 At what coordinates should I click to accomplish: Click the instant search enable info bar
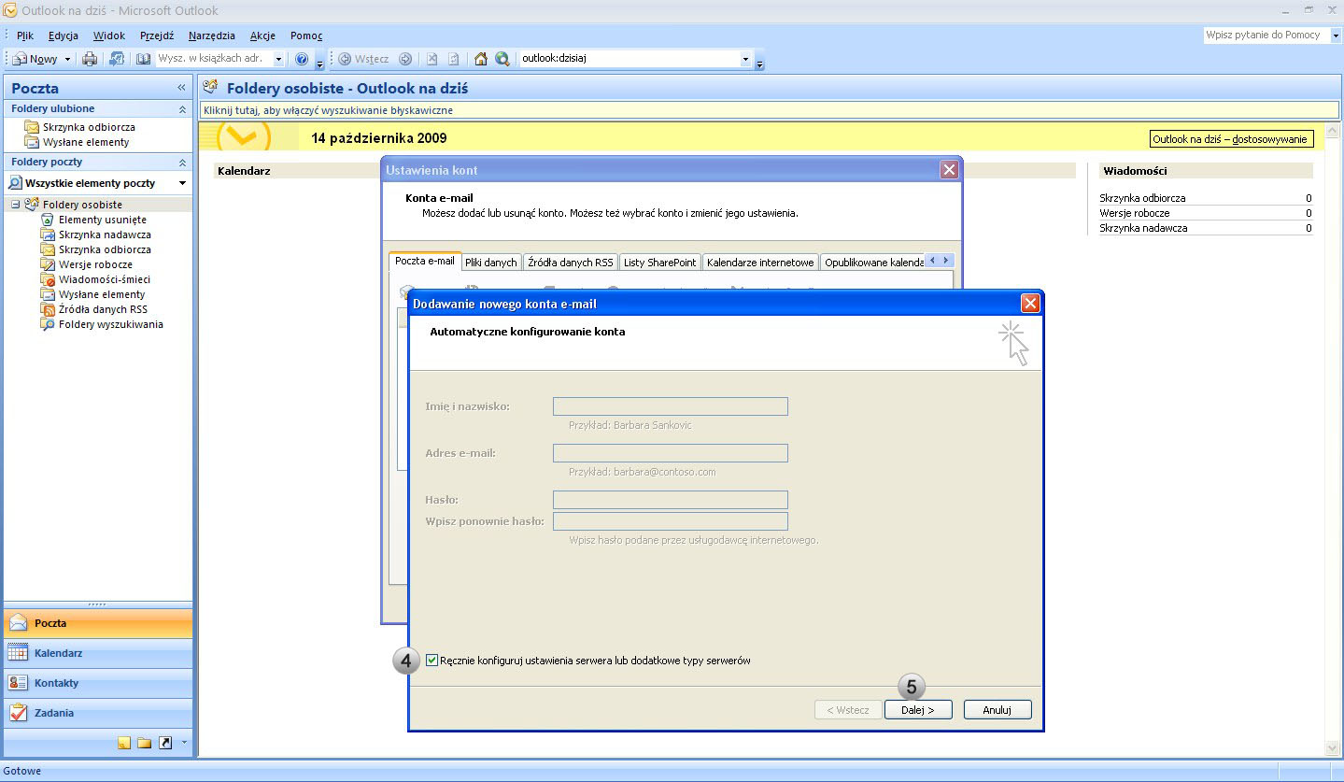click(x=770, y=110)
